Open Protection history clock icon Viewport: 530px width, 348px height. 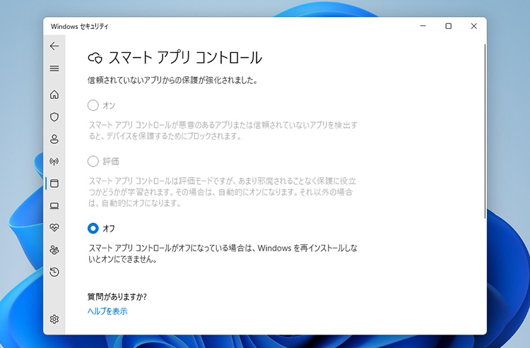pyautogui.click(x=54, y=272)
